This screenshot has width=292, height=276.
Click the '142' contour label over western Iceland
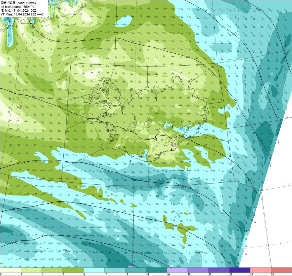pos(113,126)
